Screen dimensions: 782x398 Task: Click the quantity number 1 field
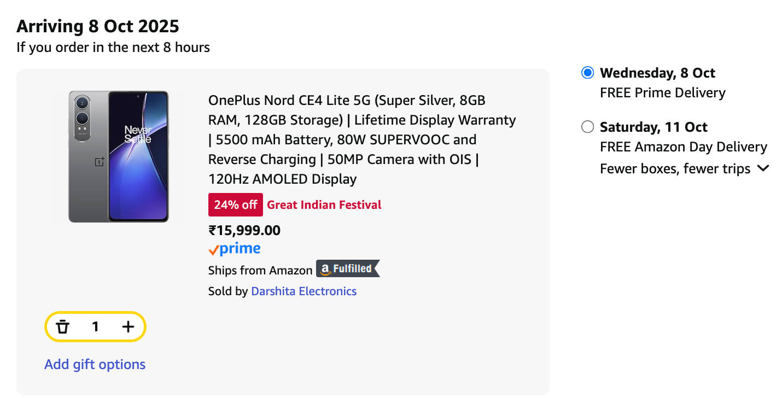coord(95,327)
